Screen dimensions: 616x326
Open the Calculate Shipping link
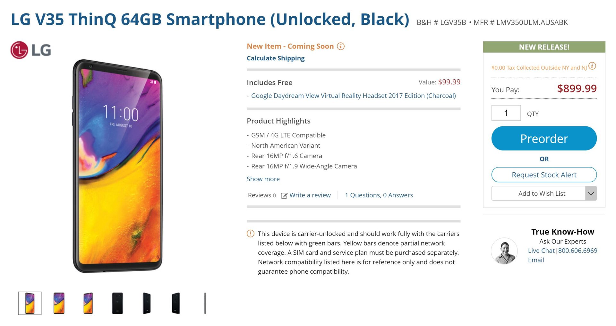click(276, 58)
